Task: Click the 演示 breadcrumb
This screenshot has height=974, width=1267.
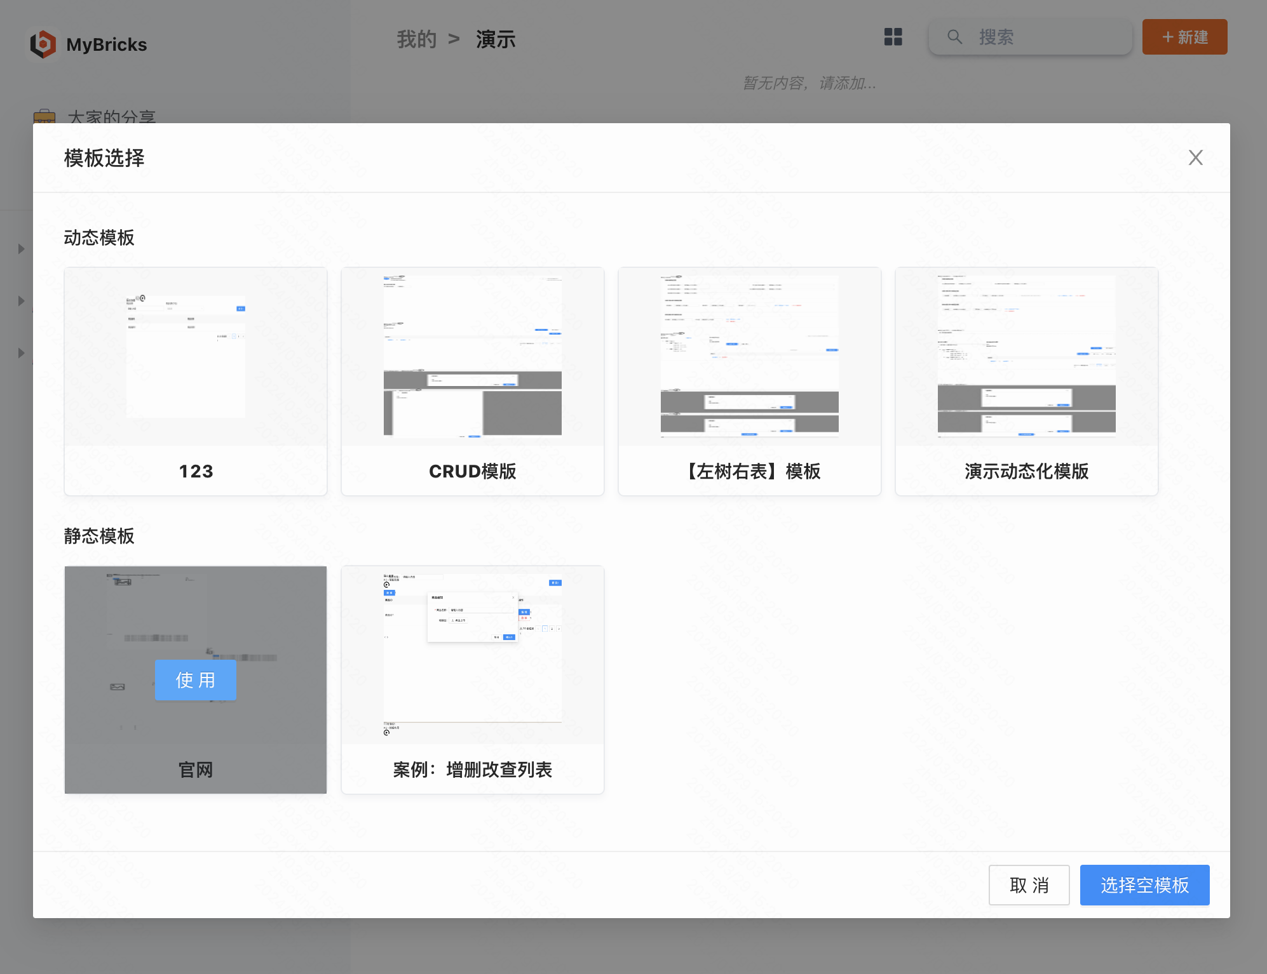Action: 496,39
